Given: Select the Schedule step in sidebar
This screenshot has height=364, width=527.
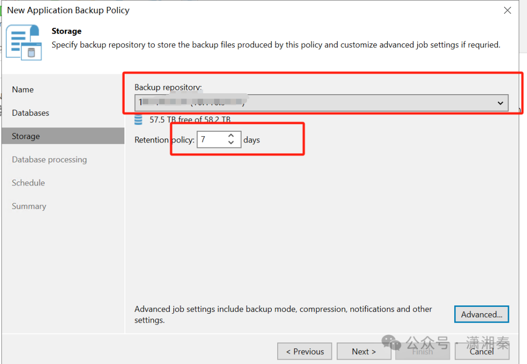Looking at the screenshot, I should click(x=28, y=183).
